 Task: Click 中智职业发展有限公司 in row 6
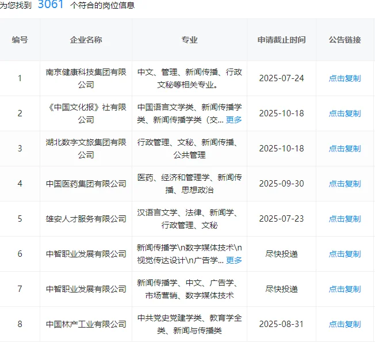[x=86, y=254]
